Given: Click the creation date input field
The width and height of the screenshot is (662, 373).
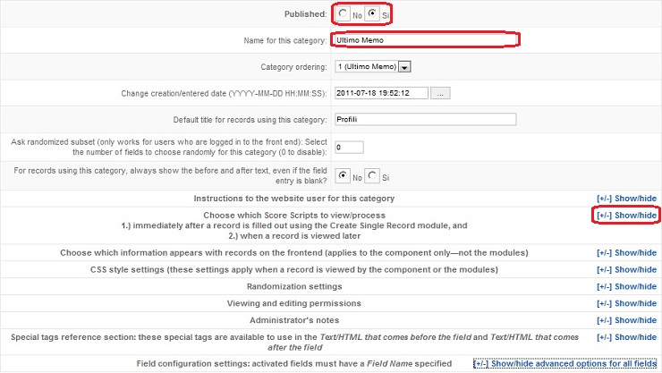Looking at the screenshot, I should [381, 93].
